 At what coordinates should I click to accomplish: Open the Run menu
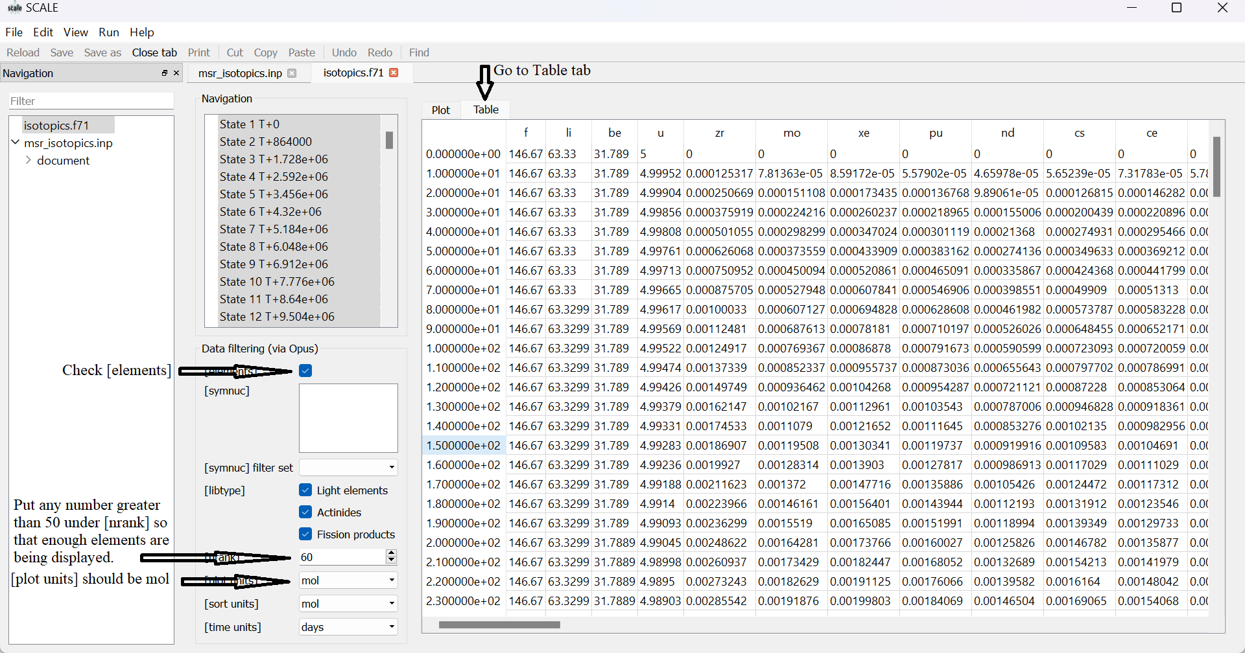[x=109, y=32]
